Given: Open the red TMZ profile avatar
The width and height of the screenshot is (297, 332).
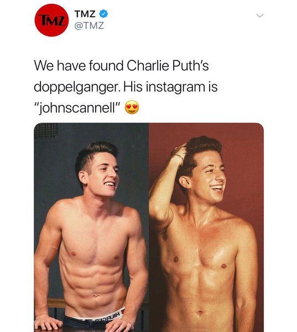Looking at the screenshot, I should point(51,20).
